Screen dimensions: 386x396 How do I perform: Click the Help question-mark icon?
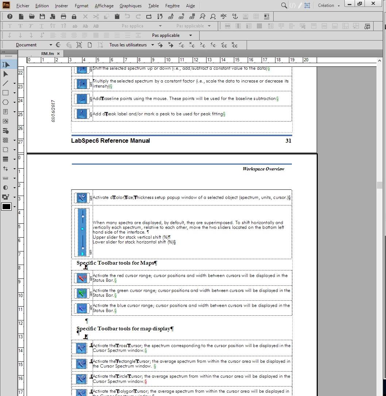pyautogui.click(x=10, y=16)
